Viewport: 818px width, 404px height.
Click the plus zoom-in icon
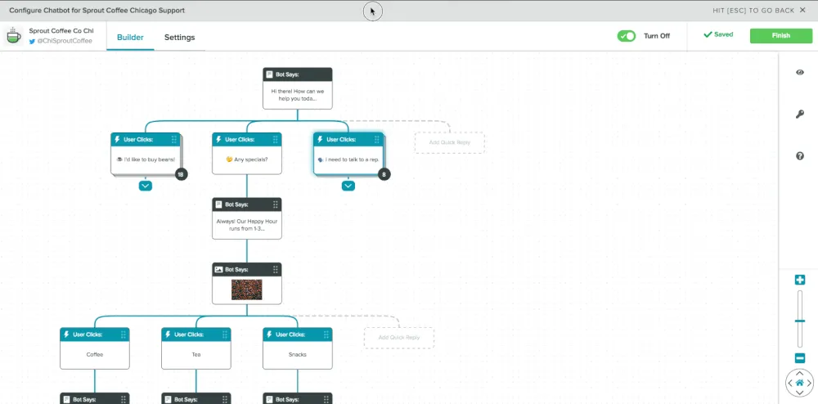point(800,280)
